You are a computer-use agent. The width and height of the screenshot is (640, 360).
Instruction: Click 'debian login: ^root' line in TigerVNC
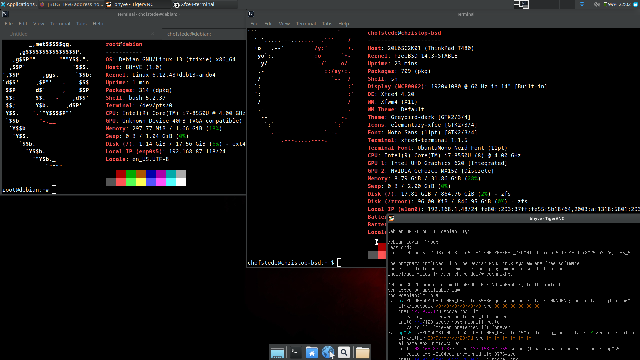click(413, 242)
